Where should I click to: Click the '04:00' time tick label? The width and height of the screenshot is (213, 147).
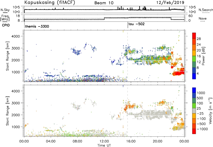tap(51, 141)
